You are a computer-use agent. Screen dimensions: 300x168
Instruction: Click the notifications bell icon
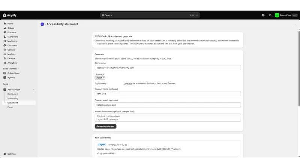(270, 15)
